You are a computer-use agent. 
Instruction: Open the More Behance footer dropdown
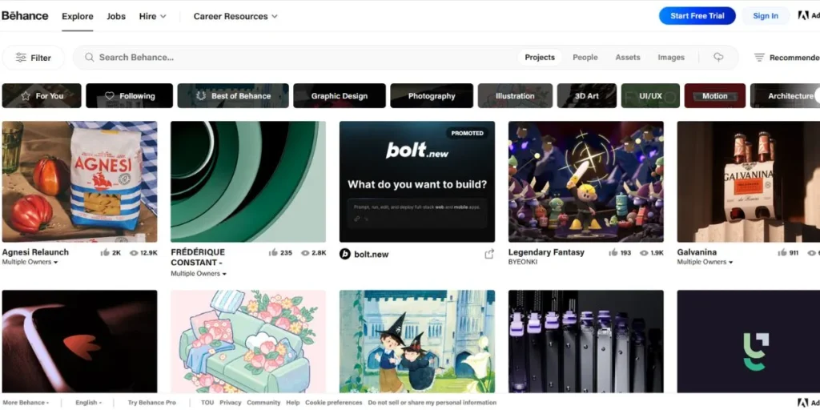click(x=26, y=403)
